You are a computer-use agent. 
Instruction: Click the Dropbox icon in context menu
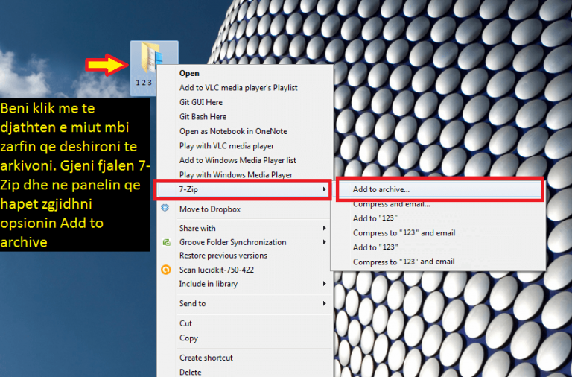click(x=166, y=209)
